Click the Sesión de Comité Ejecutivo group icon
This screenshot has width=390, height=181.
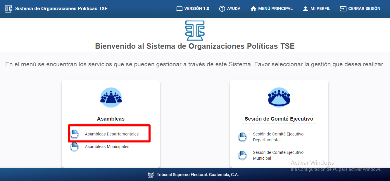click(279, 98)
